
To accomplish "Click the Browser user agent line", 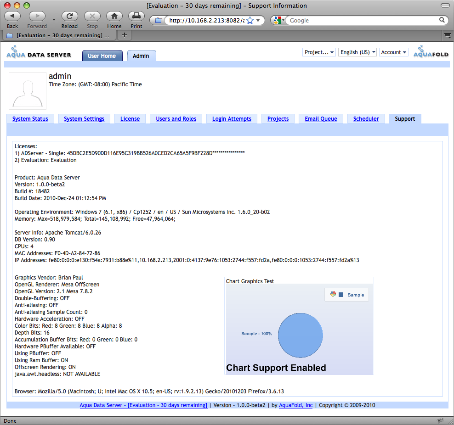I will point(149,391).
